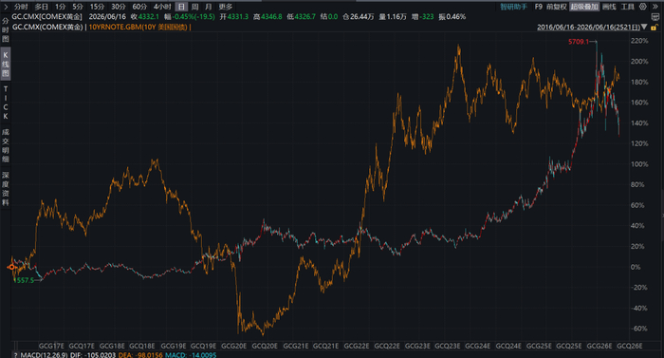Switch to K线图 sidebar view
Screen dimensions: 664x358
tap(6, 64)
